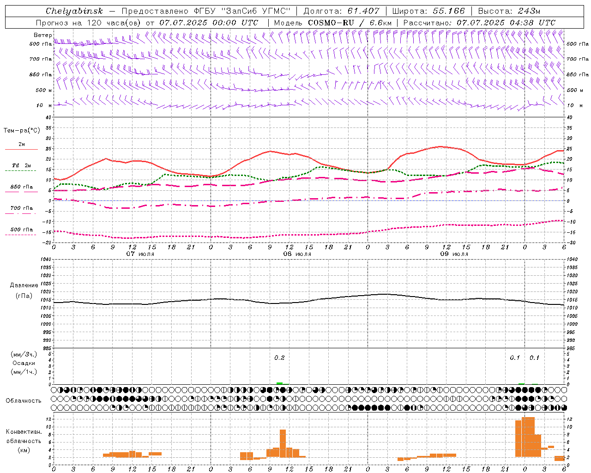Click the 850 гПа temperature legend line
591x473 pixels.
[21, 191]
